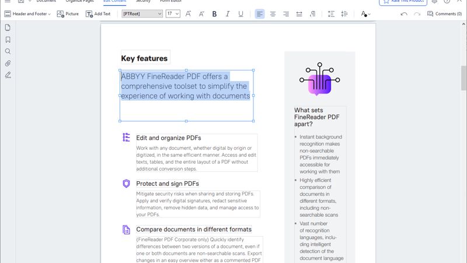The image size is (467, 263).
Task: Click the increase font size icon
Action: point(188,13)
